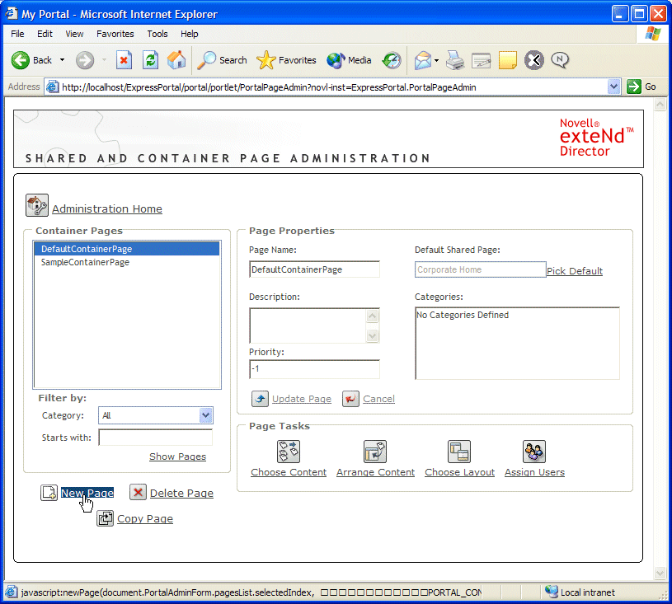Click the Copy Page icon
The width and height of the screenshot is (672, 604).
pyautogui.click(x=105, y=518)
